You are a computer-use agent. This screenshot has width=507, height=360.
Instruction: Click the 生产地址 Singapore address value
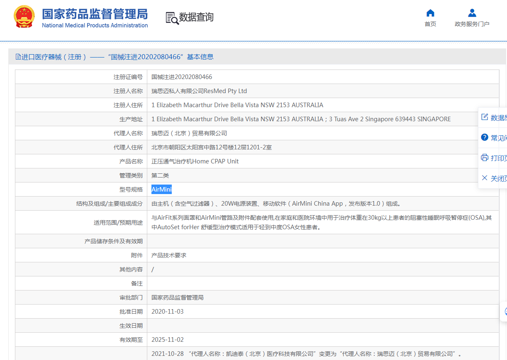coord(301,119)
